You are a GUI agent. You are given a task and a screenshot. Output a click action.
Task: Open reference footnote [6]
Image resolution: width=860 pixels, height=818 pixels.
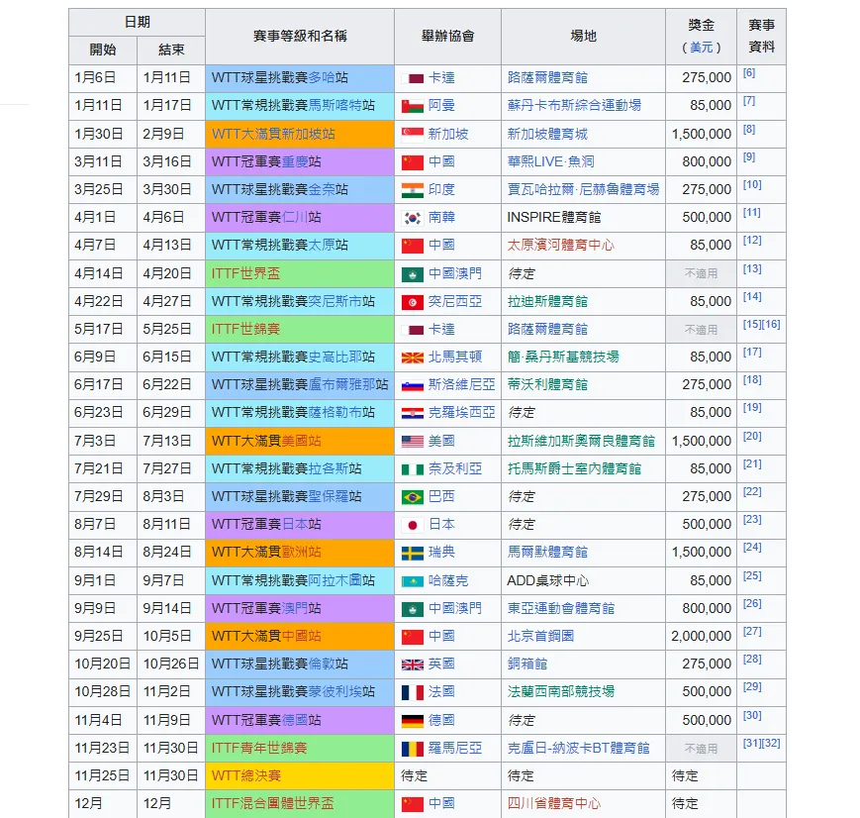[x=748, y=73]
